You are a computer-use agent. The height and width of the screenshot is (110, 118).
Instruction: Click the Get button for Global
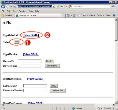(17, 42)
